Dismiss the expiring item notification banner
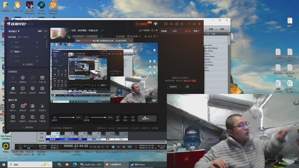 click(131, 41)
